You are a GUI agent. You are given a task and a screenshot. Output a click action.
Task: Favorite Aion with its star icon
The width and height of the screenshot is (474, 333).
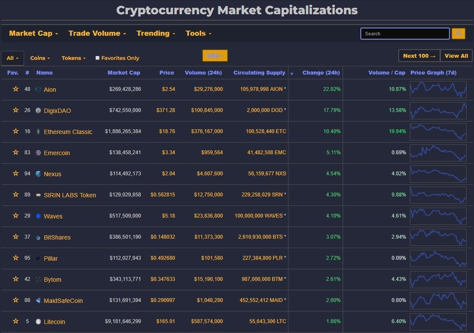pos(16,89)
